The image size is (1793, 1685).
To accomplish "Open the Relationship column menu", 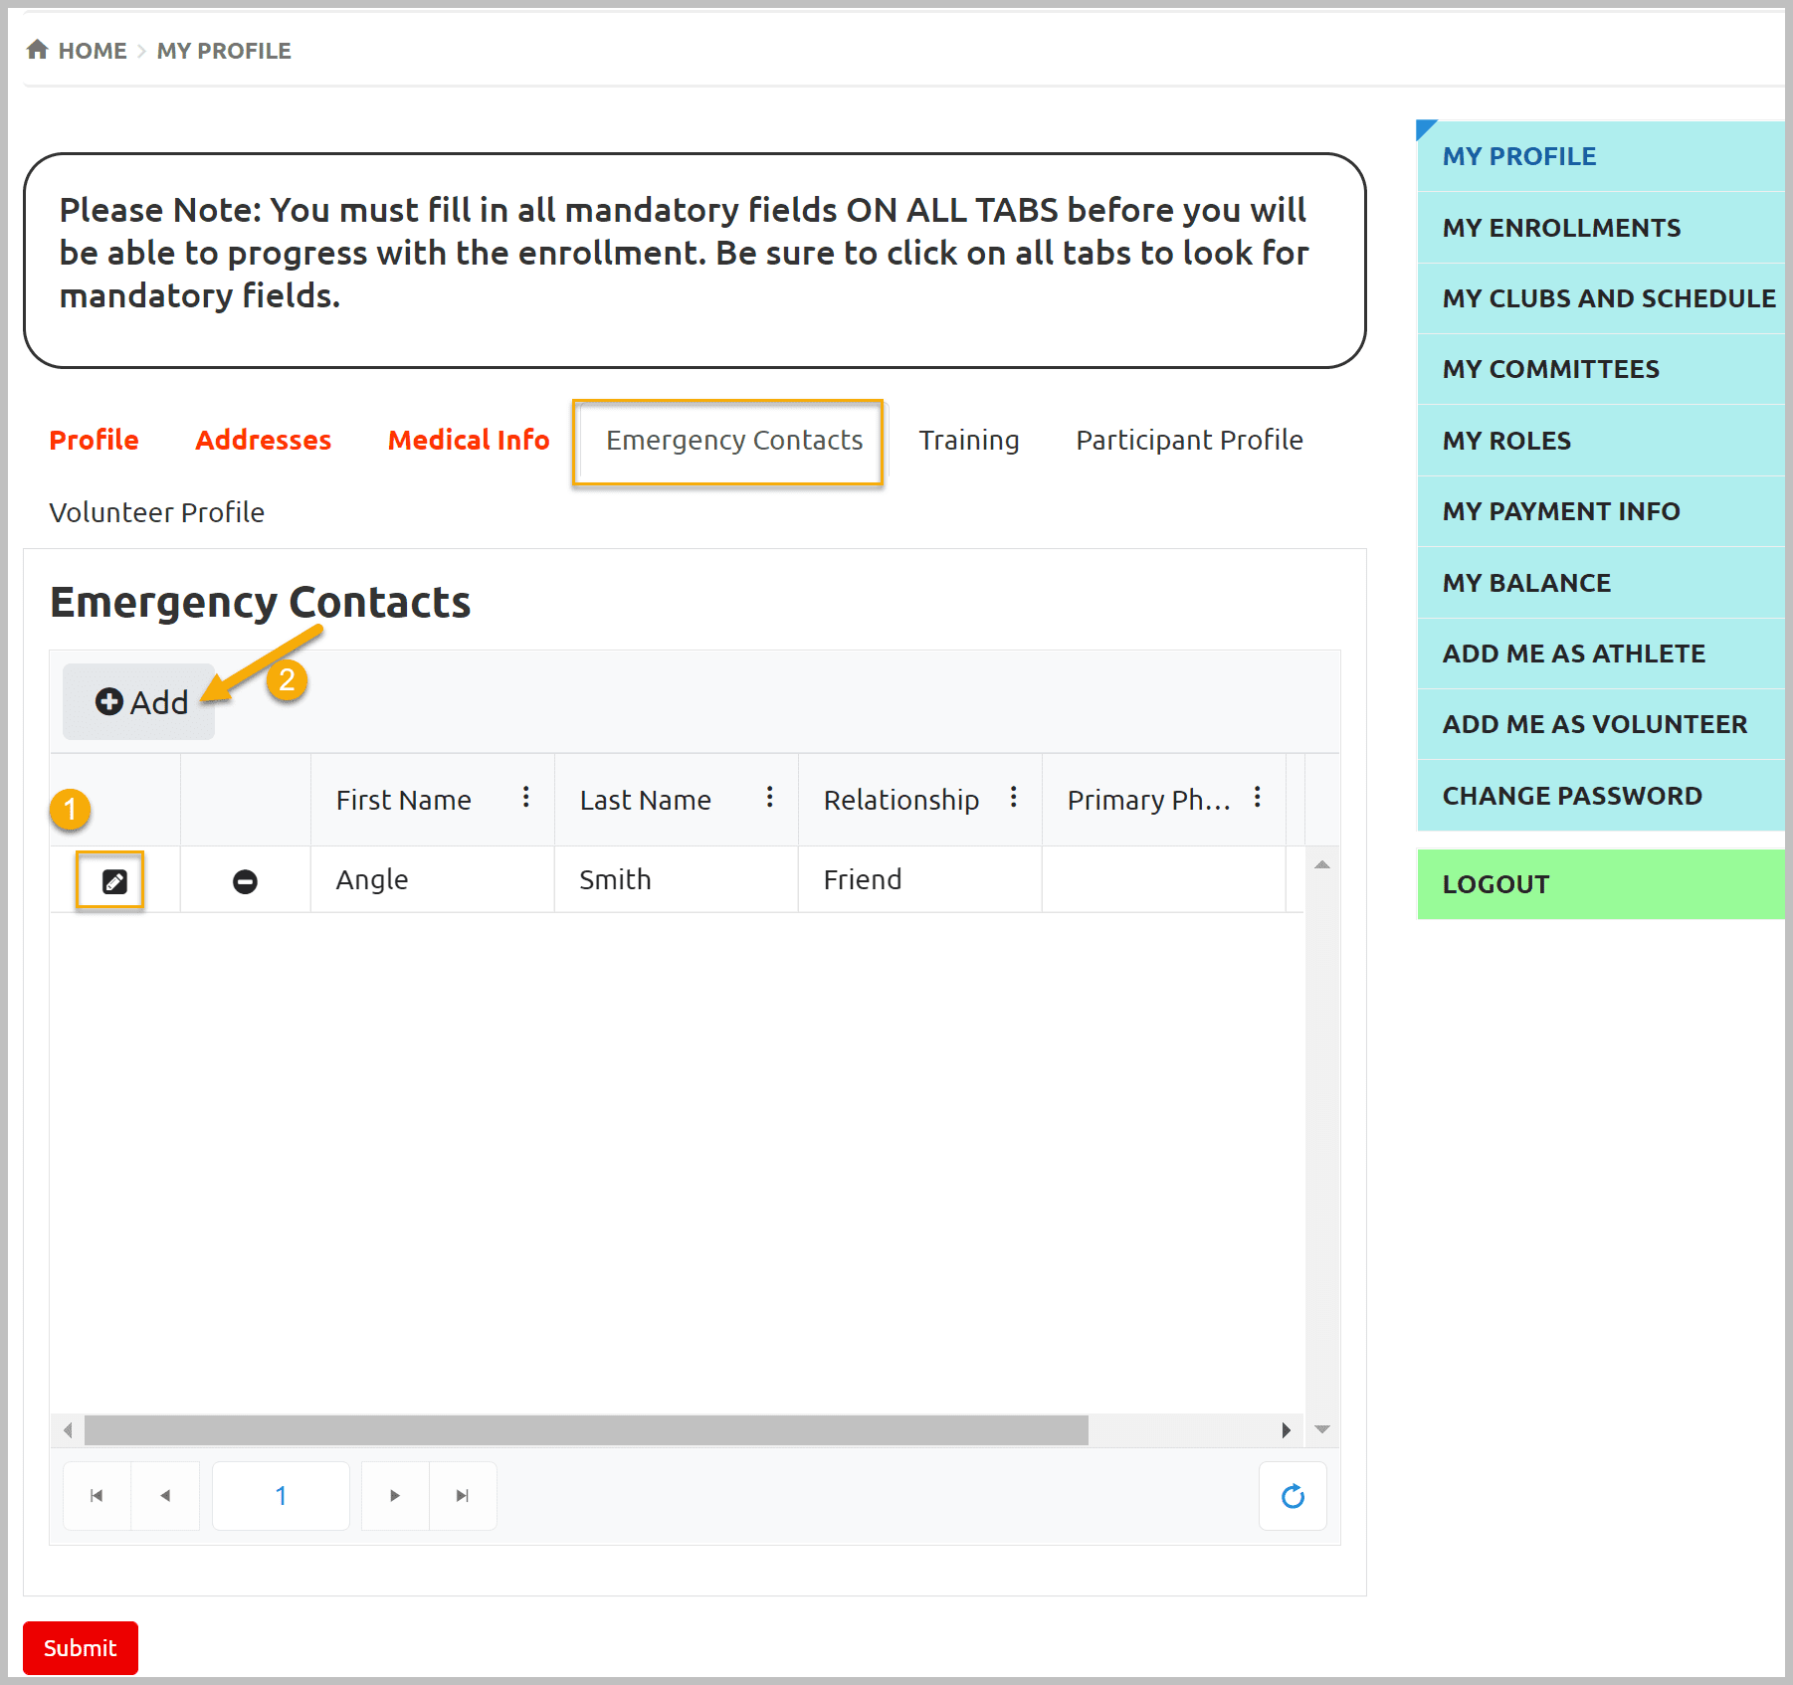I will pyautogui.click(x=1013, y=798).
